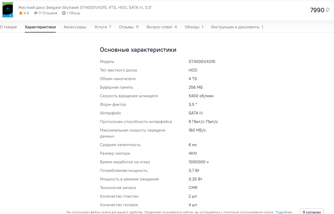Select the 'Обзоры 1' tab
Image resolution: width=334 pixels, height=214 pixels.
tap(194, 27)
